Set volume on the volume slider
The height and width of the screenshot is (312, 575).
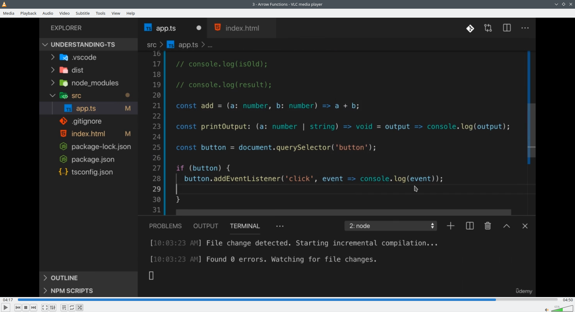(562, 308)
